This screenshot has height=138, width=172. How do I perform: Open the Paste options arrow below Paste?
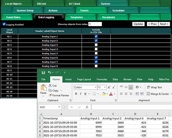[x=43, y=96]
